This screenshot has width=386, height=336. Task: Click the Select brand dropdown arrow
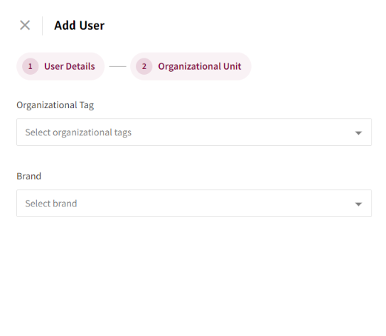point(358,204)
